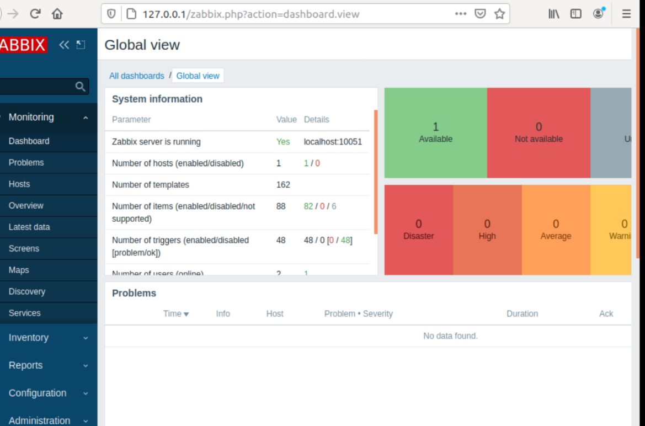Open the Firefox account icon
Image resolution: width=645 pixels, height=426 pixels.
[x=598, y=13]
